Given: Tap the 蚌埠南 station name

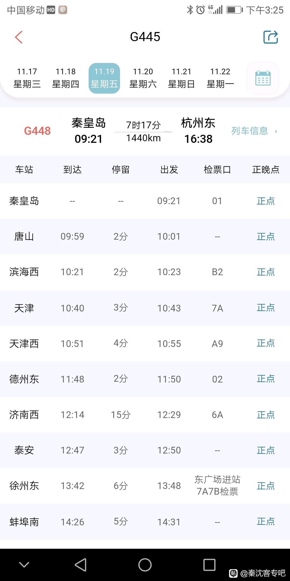Looking at the screenshot, I should click(x=24, y=522).
